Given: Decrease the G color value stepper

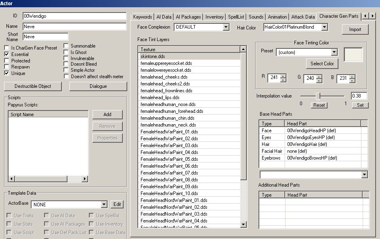Looking at the screenshot, I should click(x=319, y=81).
